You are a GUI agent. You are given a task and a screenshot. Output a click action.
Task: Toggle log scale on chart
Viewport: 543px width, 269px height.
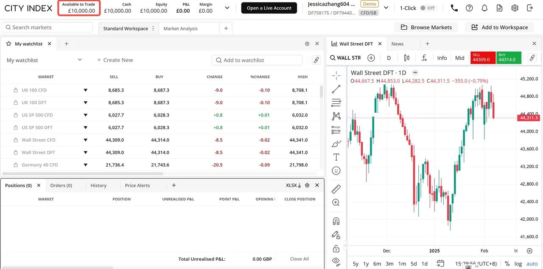(x=518, y=263)
